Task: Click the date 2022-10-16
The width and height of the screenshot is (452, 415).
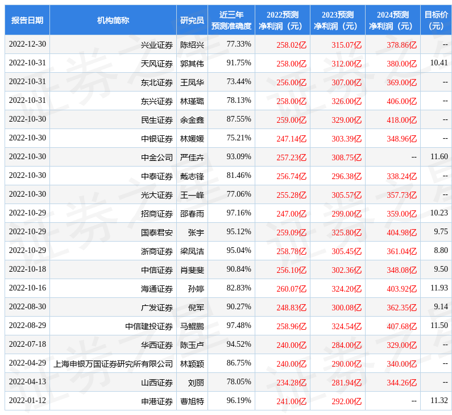Action: click(27, 288)
